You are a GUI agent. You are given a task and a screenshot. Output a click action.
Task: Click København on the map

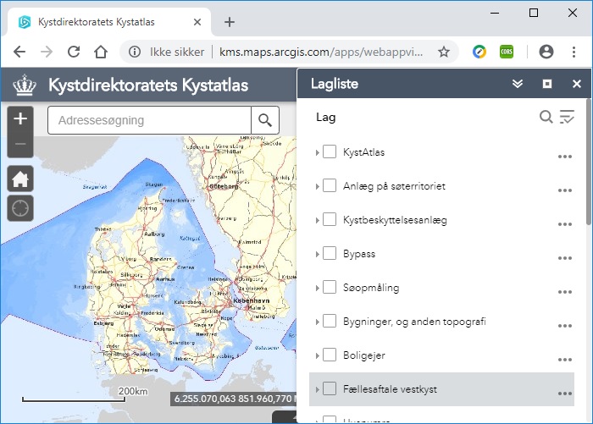pos(251,300)
